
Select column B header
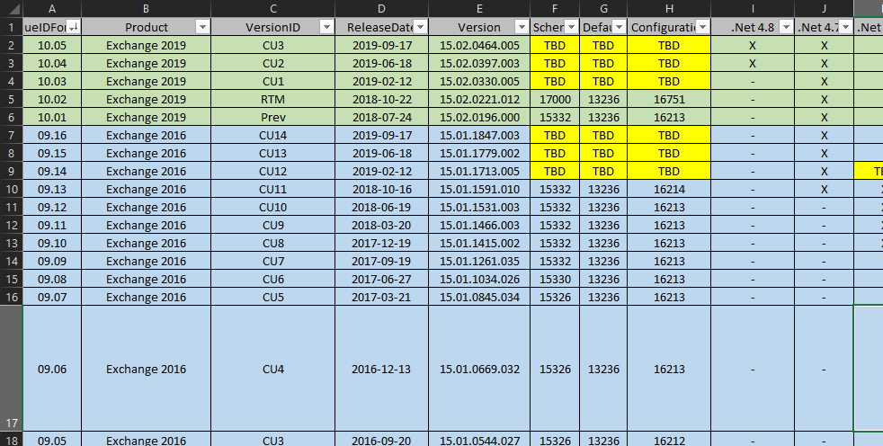146,8
